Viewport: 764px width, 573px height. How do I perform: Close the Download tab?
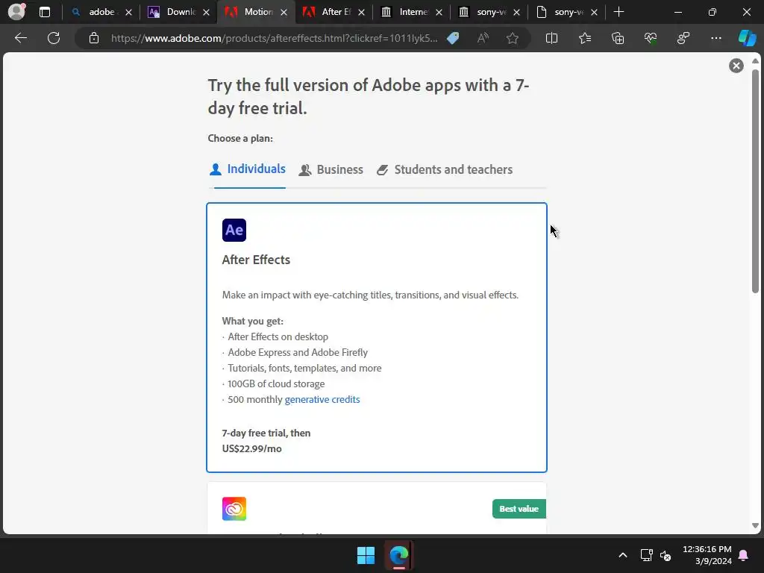[206, 12]
